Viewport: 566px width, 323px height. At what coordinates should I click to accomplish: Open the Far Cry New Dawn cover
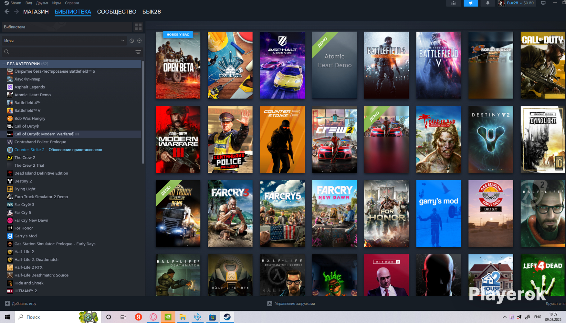(x=334, y=214)
